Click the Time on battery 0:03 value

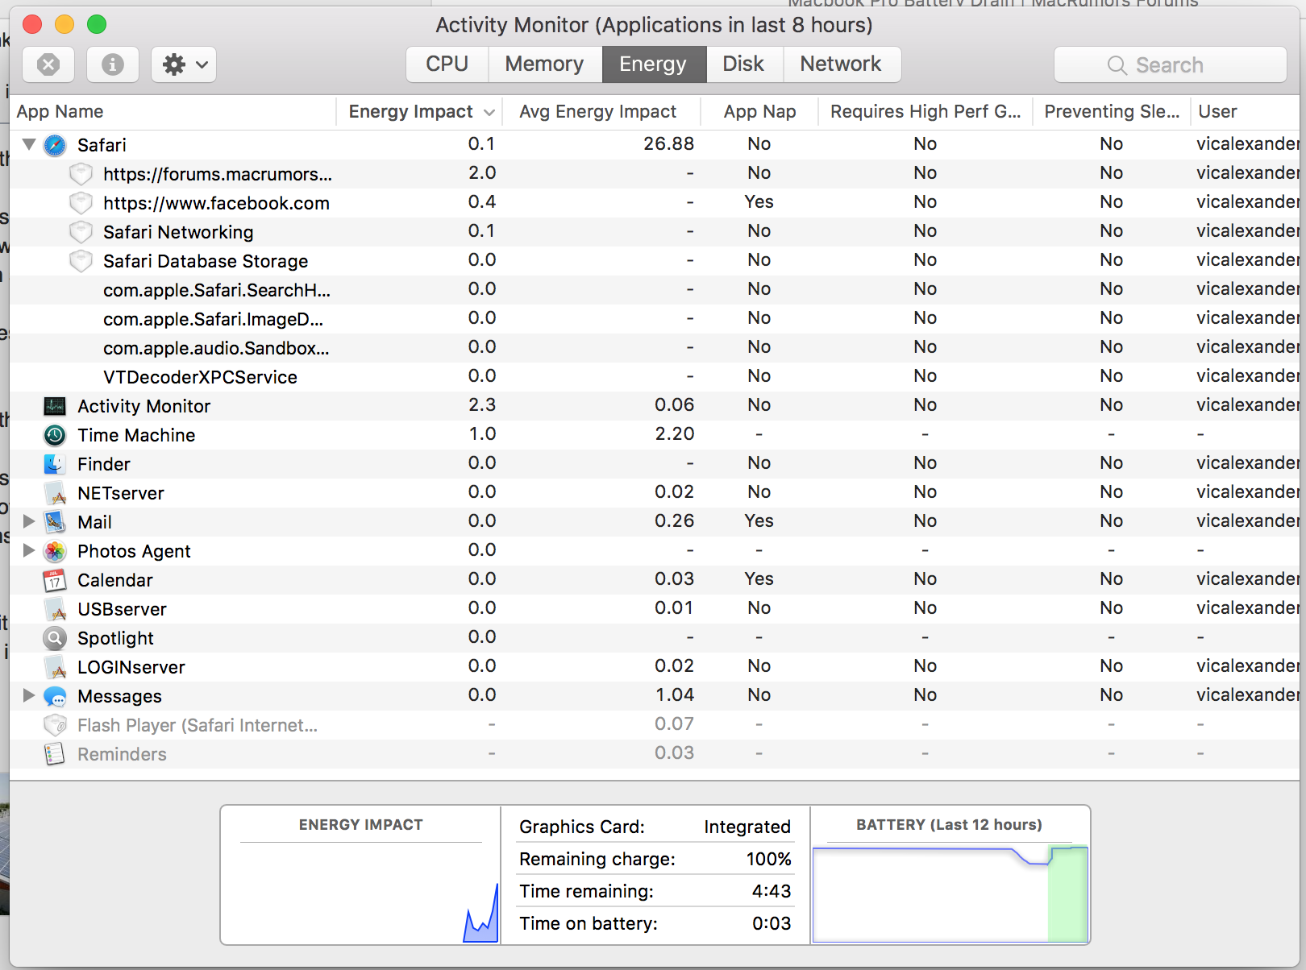coord(772,923)
